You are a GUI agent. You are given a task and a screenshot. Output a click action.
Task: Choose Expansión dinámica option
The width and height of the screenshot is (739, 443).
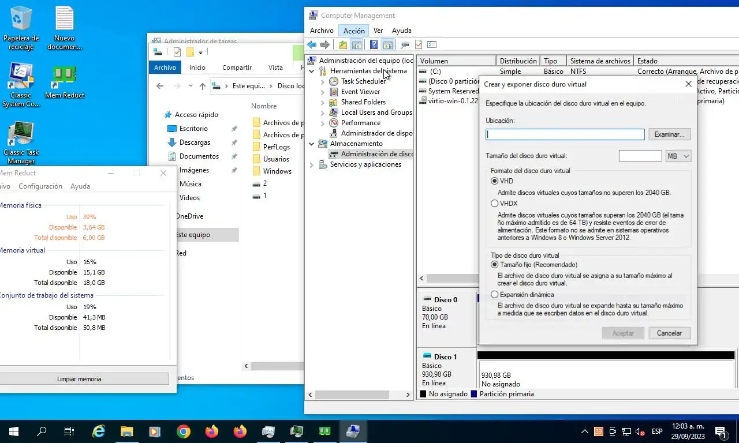tap(494, 295)
